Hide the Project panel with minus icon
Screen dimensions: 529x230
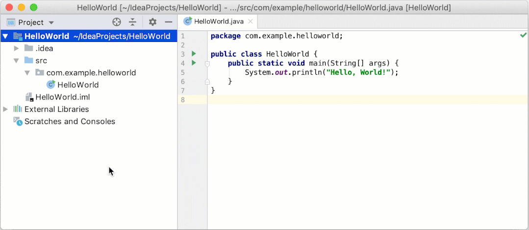pyautogui.click(x=169, y=22)
